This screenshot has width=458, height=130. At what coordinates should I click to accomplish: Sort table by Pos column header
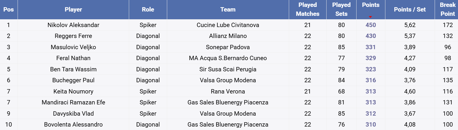9,9
